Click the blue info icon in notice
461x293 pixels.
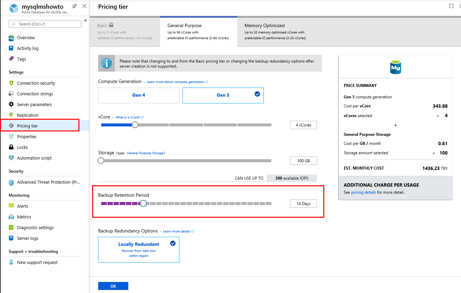107,63
